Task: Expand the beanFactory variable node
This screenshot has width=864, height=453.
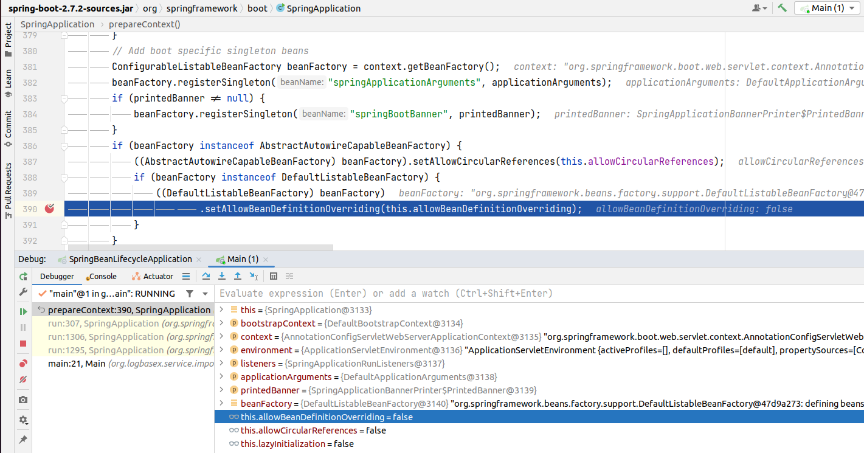Action: point(221,404)
